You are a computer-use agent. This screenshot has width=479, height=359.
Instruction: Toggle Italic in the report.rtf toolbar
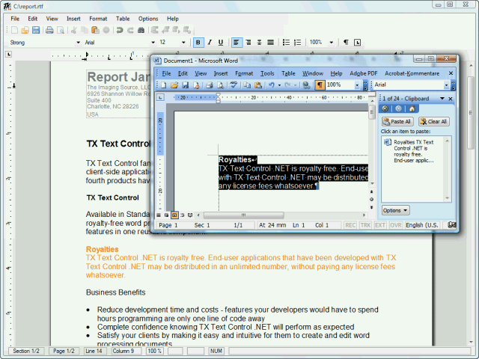click(x=210, y=43)
